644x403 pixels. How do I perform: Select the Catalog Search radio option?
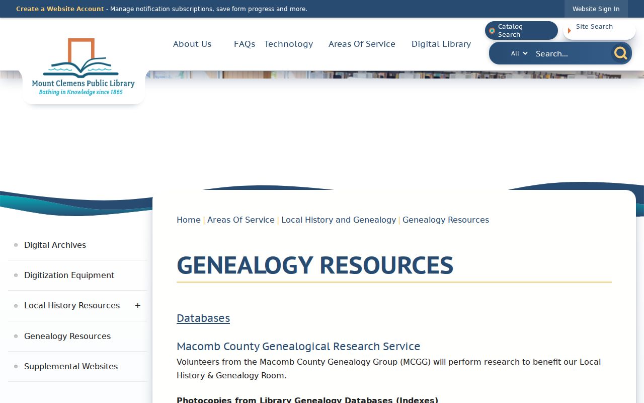(x=521, y=31)
